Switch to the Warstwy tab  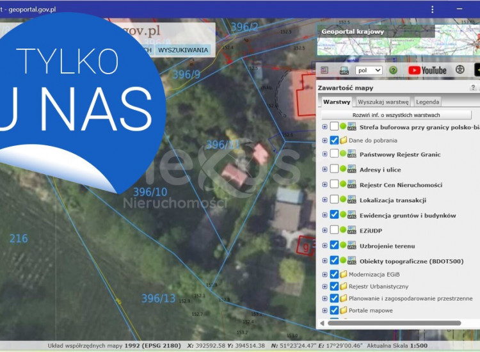click(337, 102)
